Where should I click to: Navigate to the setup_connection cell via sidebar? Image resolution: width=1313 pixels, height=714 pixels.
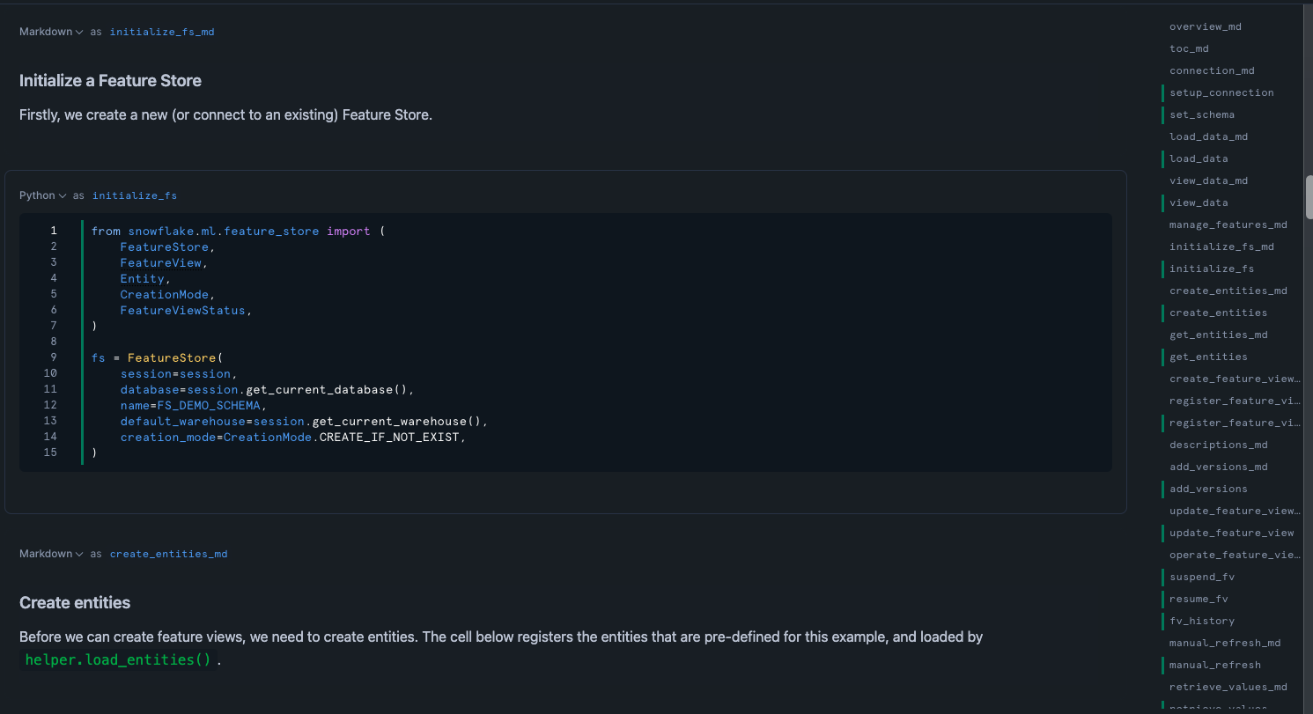click(1221, 92)
